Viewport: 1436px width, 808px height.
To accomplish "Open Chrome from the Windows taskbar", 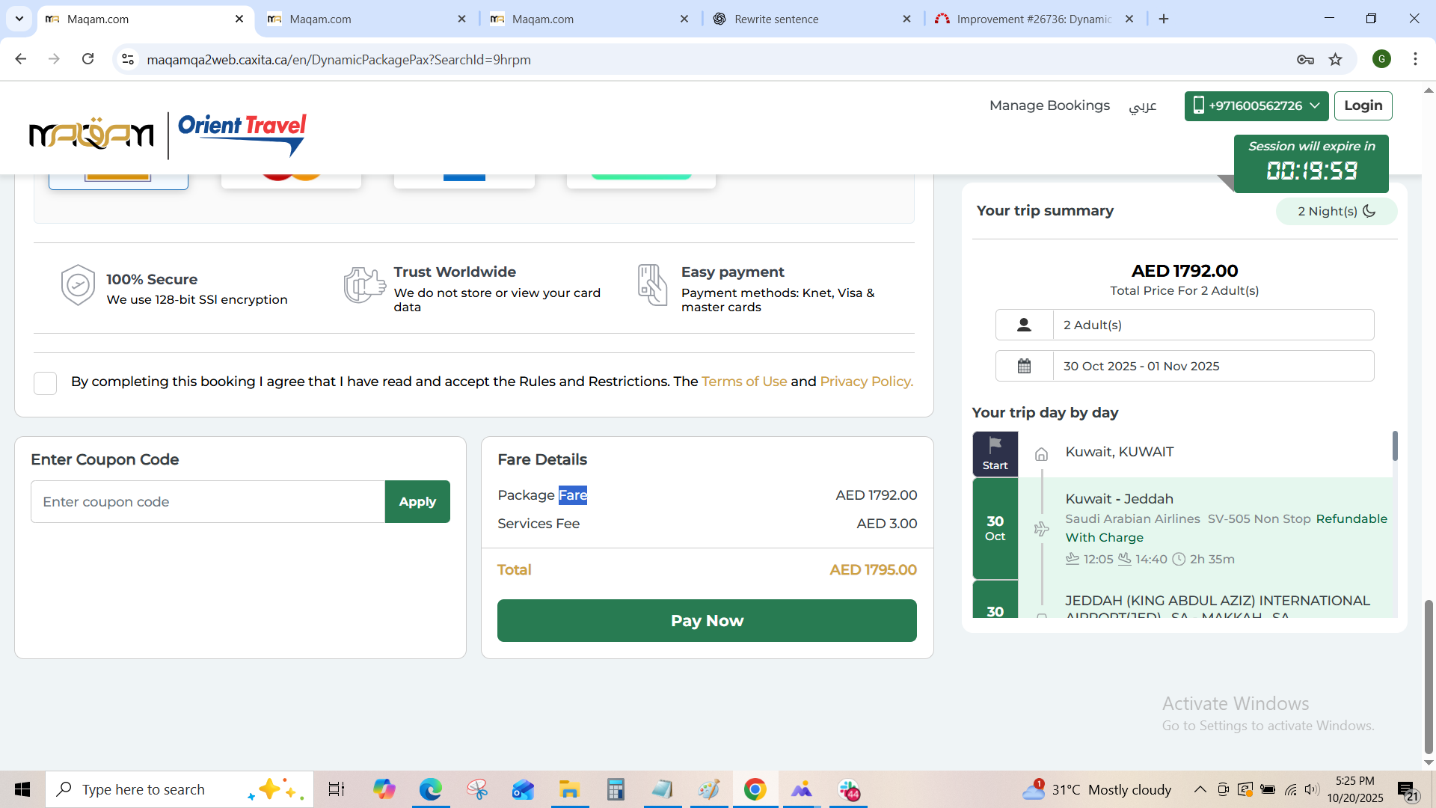I will point(755,789).
